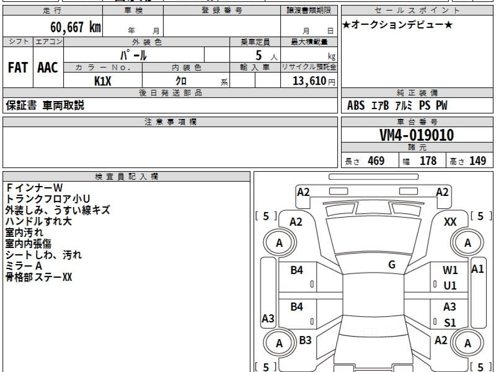Click the U1 damage code on the diagram
The image size is (496, 372).
click(x=450, y=286)
